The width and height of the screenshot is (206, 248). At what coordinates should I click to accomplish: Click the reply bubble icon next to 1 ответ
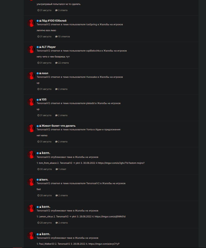coord(57,169)
